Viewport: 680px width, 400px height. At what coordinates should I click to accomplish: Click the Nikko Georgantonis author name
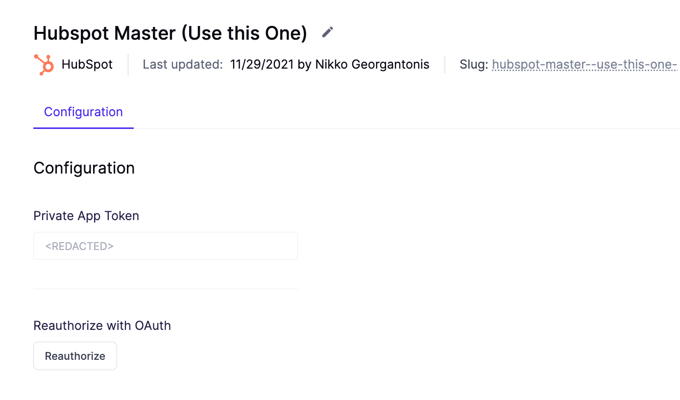pyautogui.click(x=372, y=65)
